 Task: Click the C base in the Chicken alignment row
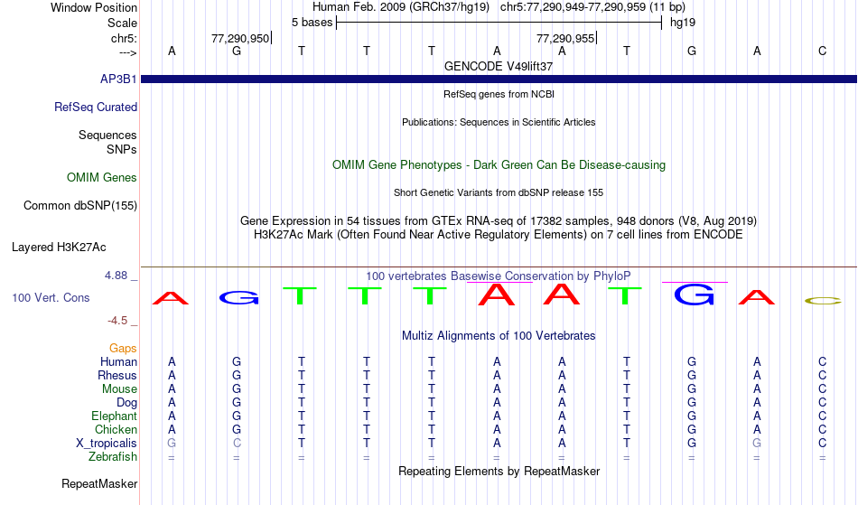pyautogui.click(x=822, y=429)
